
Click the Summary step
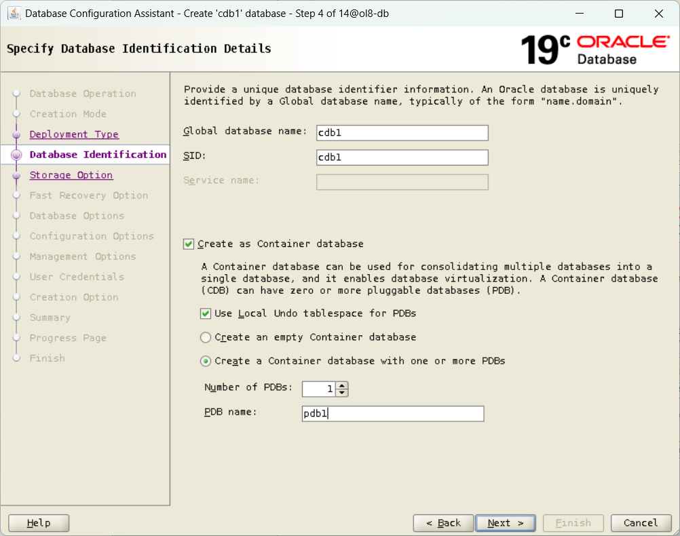(x=50, y=318)
